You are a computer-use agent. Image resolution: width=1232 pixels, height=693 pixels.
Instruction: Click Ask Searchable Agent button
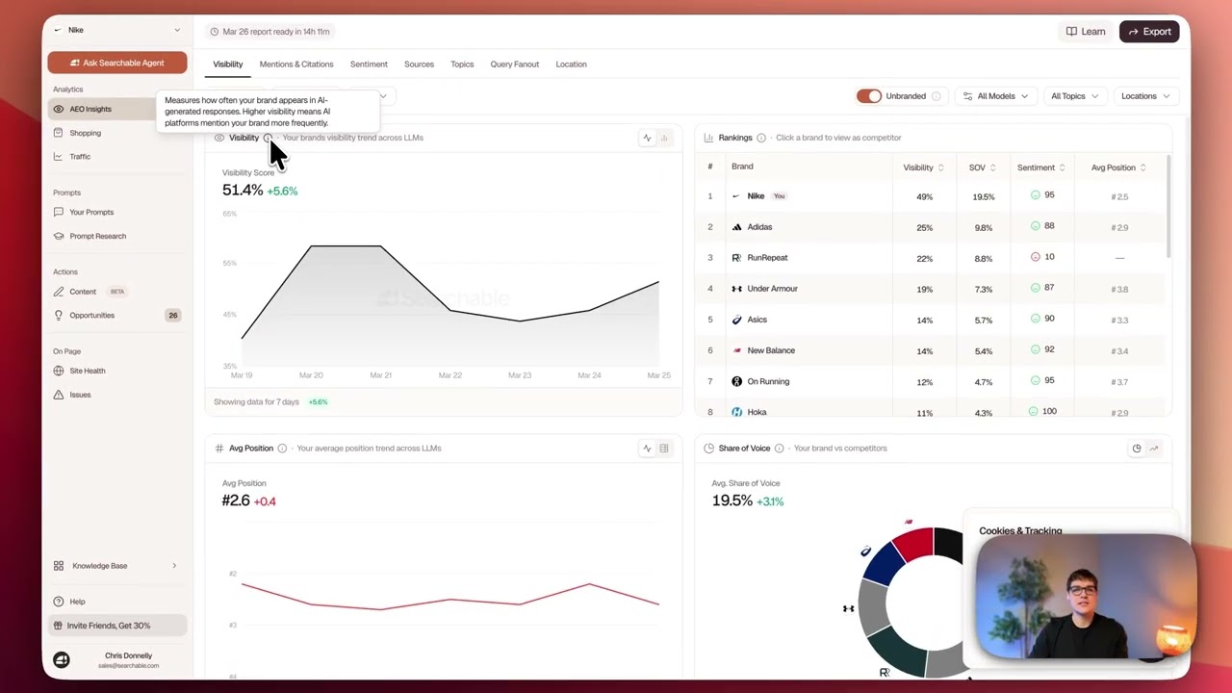117,64
